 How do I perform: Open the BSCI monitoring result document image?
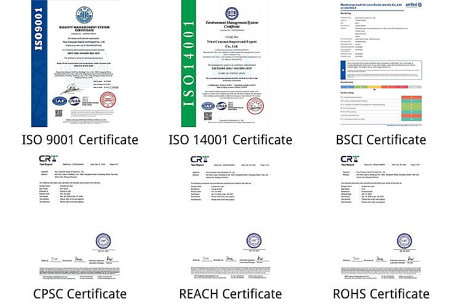tap(381, 63)
